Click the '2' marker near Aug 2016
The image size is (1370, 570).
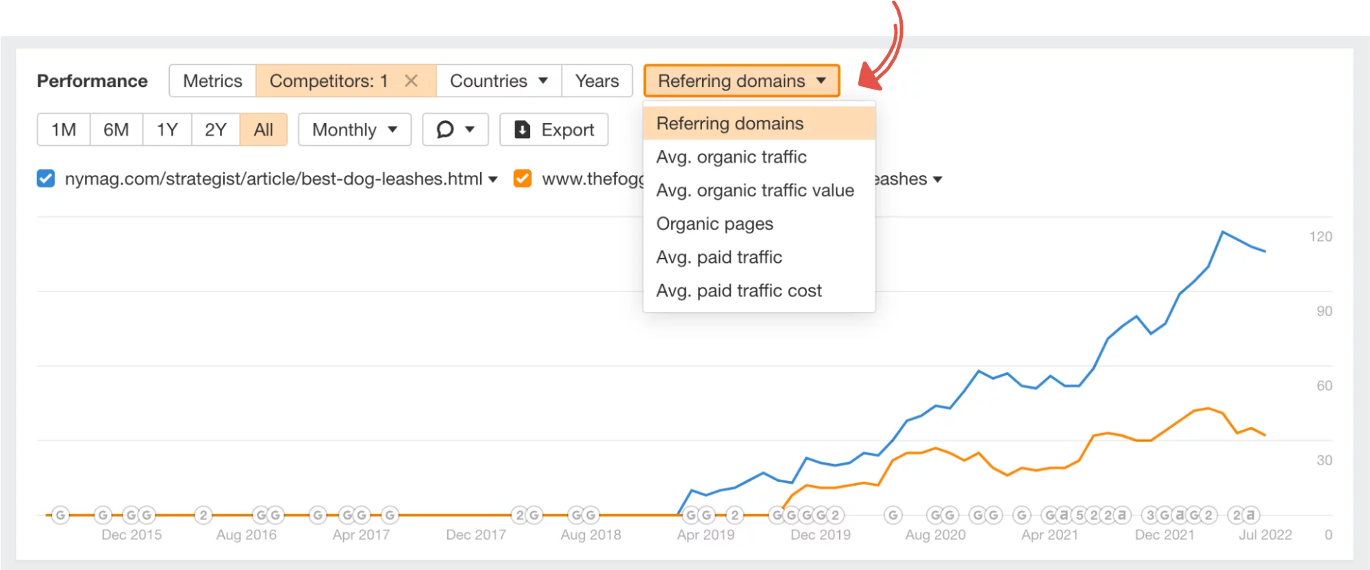click(x=203, y=515)
